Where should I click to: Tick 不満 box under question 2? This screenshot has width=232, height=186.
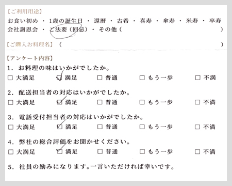(x=197, y=102)
